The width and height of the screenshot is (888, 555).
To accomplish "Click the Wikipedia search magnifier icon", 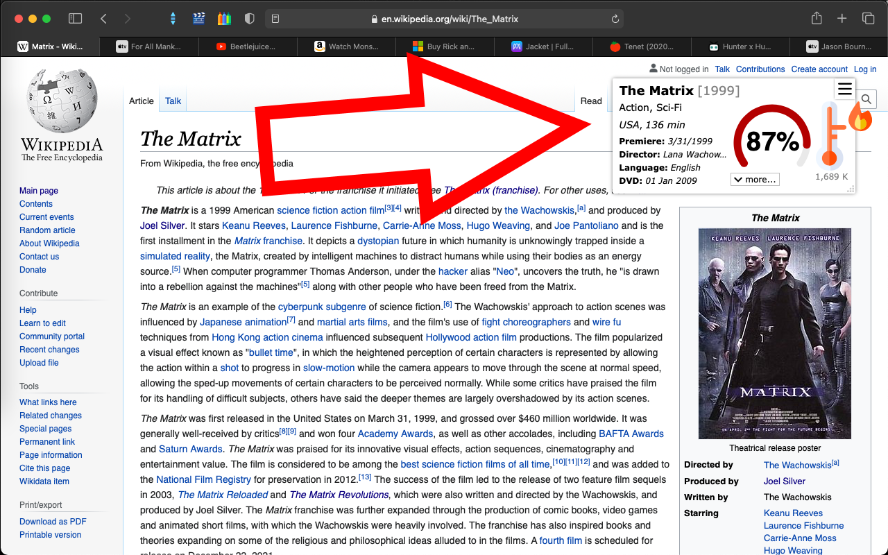I will tap(866, 101).
